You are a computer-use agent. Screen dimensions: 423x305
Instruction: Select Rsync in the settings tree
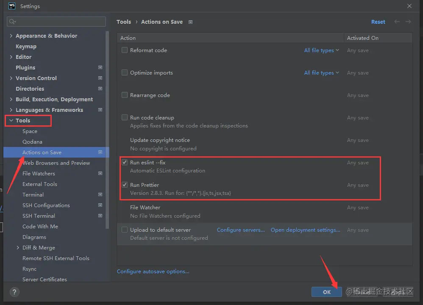29,269
